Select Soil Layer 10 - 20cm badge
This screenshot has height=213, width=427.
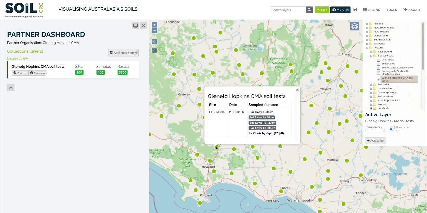point(262,123)
